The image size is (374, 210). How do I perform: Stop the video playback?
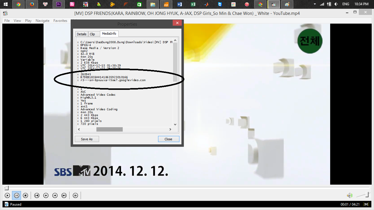(x=25, y=195)
